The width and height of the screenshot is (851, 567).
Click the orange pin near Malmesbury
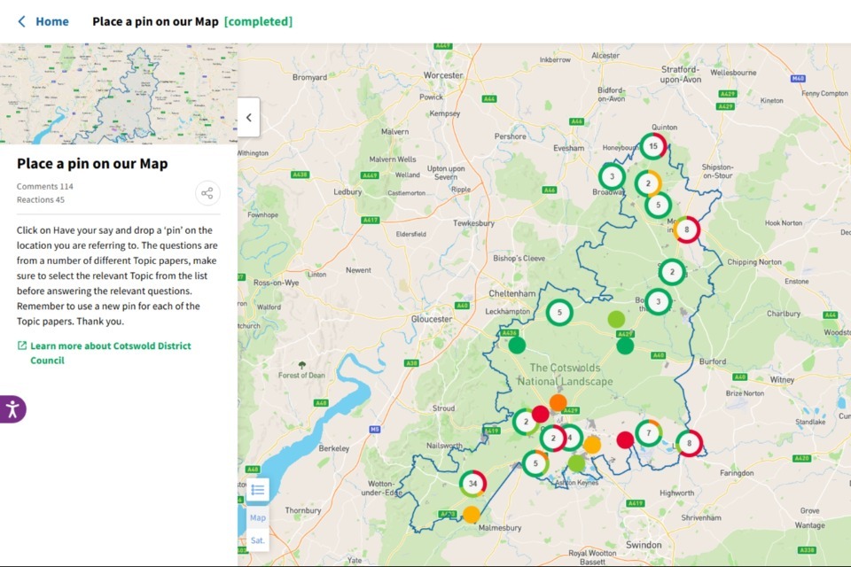click(x=472, y=514)
